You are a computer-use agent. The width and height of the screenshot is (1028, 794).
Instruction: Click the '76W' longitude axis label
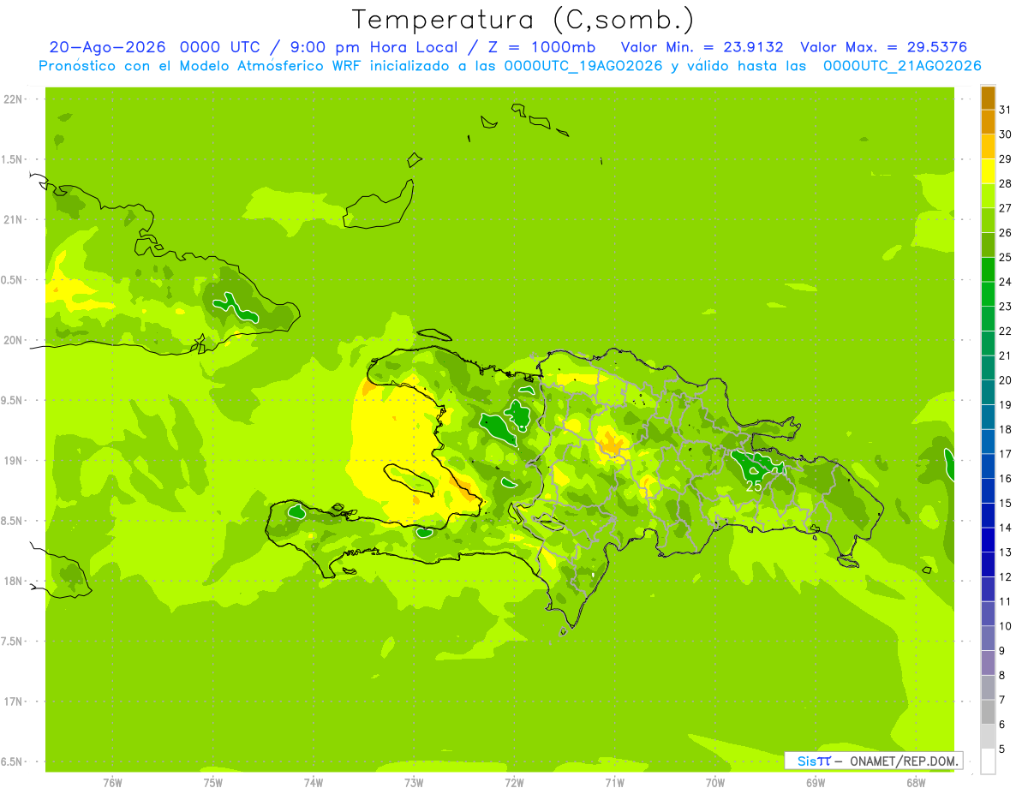tap(112, 783)
